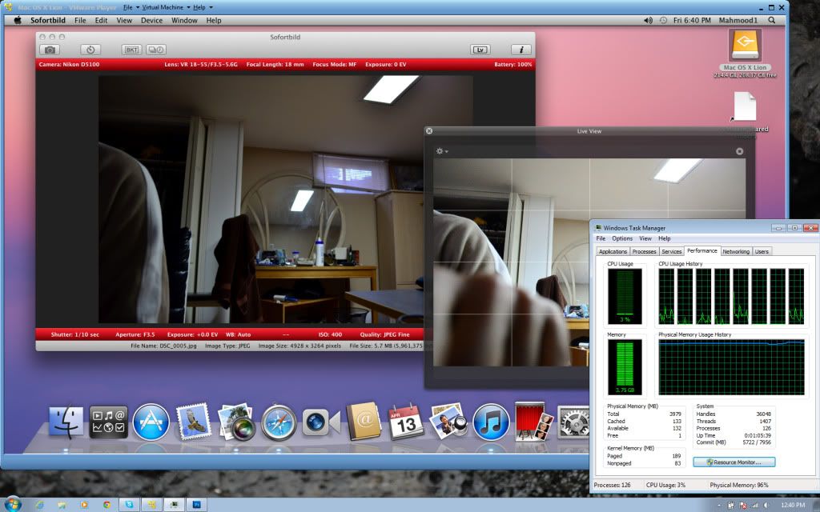This screenshot has width=820, height=512.
Task: Toggle the BKT bracketing button
Action: (131, 50)
